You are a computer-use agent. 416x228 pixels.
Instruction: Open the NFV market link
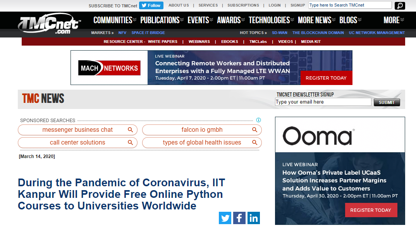[122, 32]
